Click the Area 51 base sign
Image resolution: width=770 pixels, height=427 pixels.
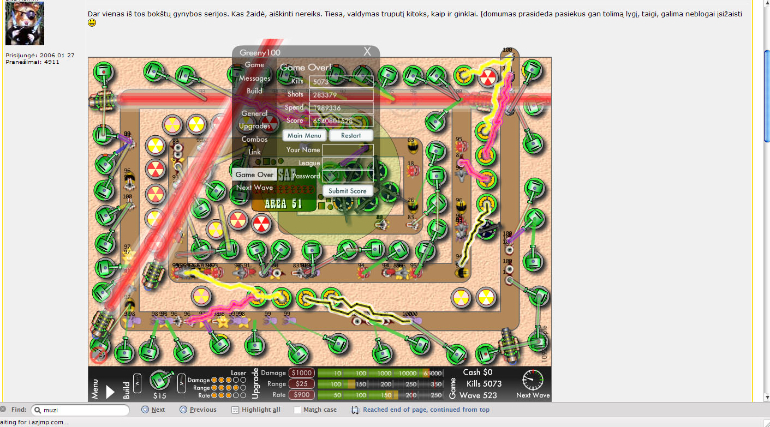coord(284,203)
